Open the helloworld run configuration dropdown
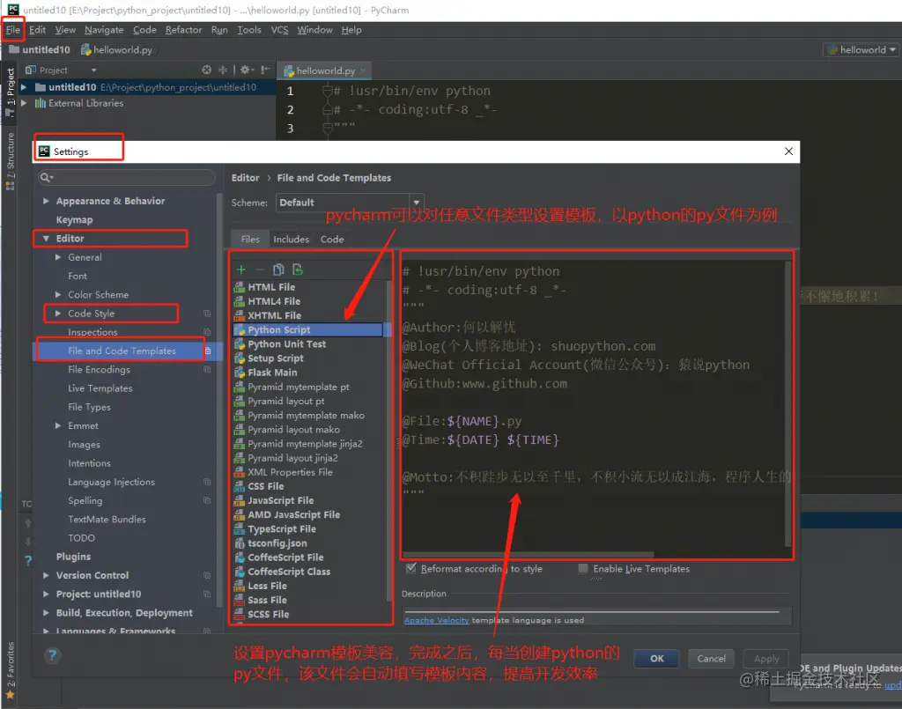 point(861,50)
